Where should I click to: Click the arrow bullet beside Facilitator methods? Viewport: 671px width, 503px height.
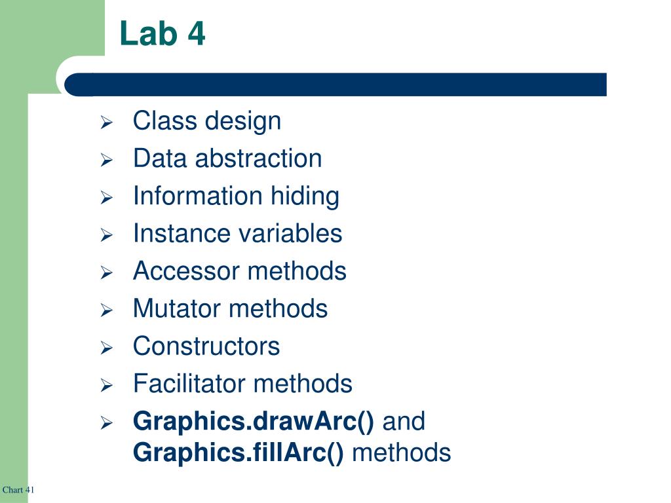107,386
